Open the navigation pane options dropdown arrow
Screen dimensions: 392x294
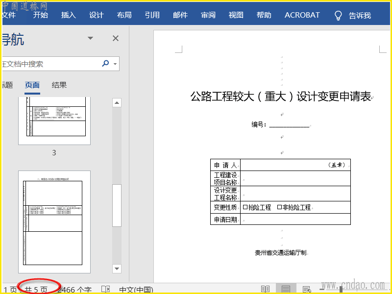coord(90,38)
